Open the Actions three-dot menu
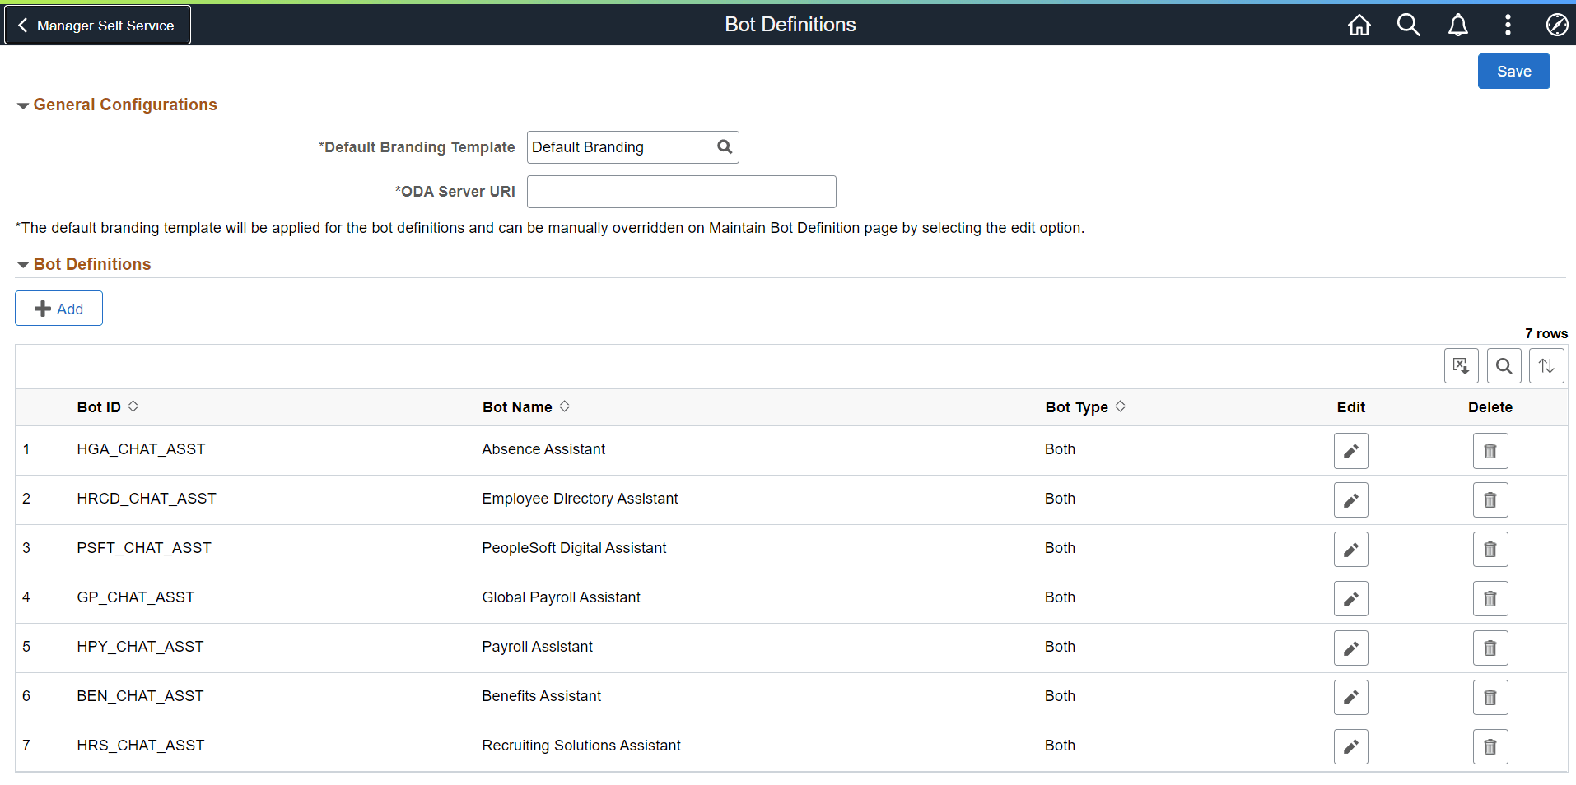The width and height of the screenshot is (1576, 785). pyautogui.click(x=1508, y=25)
